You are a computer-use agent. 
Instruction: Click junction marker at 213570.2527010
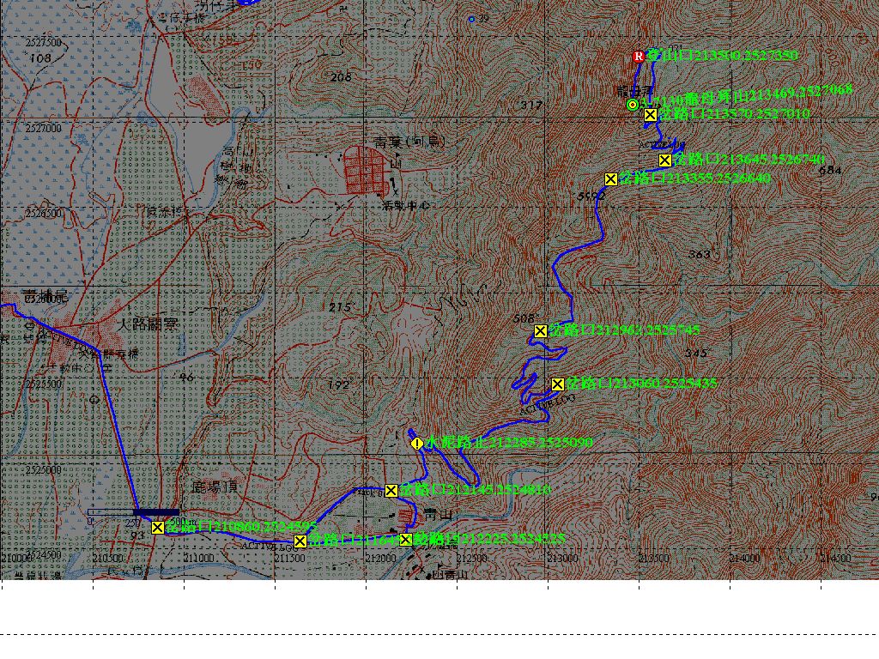651,115
